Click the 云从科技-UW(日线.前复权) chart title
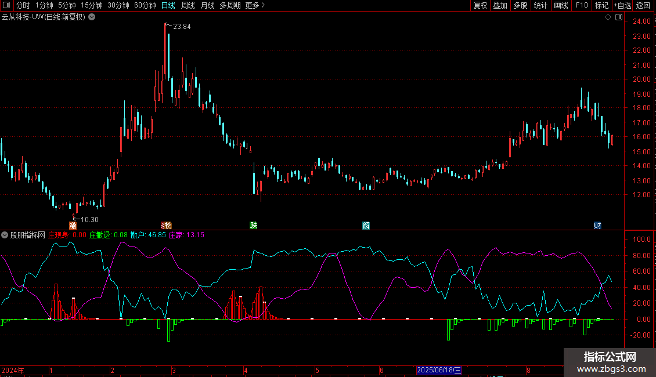 pos(44,17)
